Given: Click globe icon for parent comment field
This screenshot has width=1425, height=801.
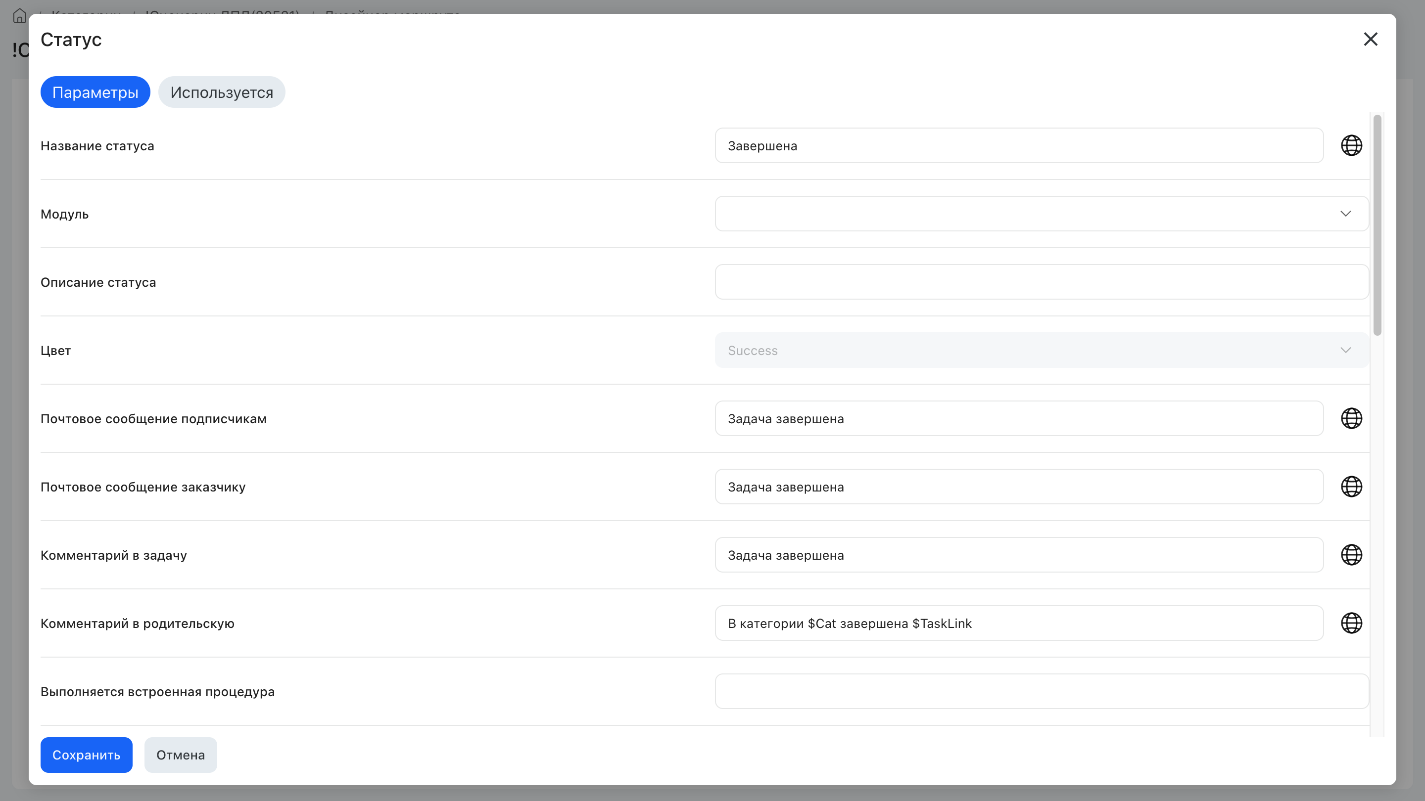Looking at the screenshot, I should point(1351,623).
